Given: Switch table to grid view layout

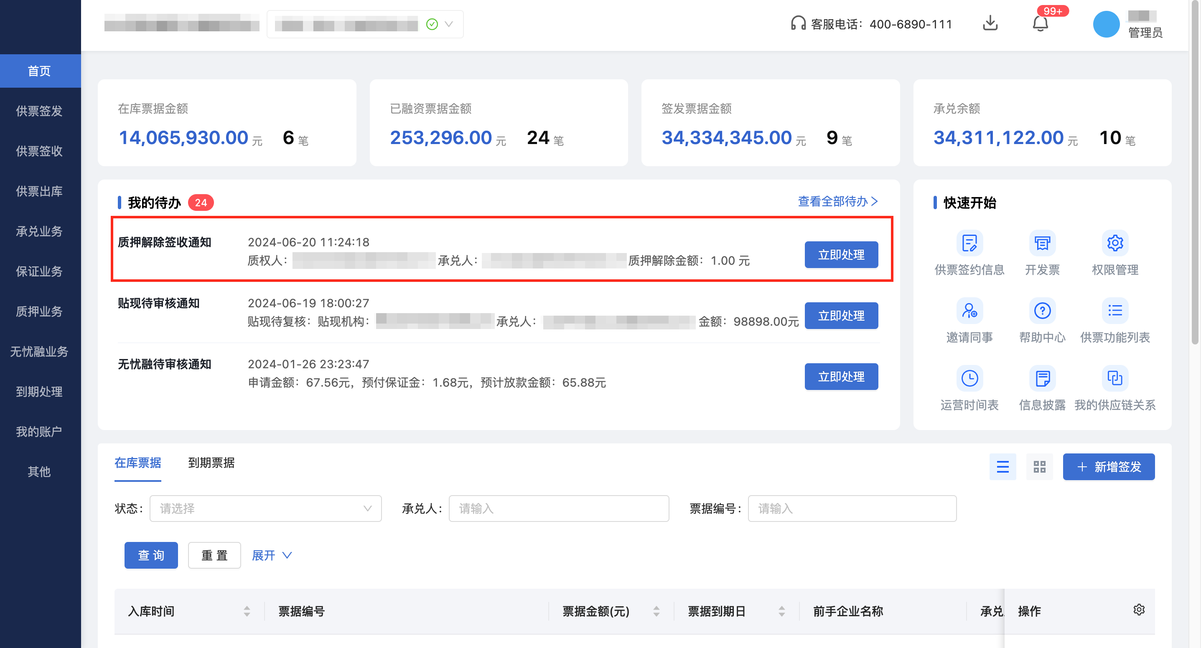Looking at the screenshot, I should click(1039, 467).
